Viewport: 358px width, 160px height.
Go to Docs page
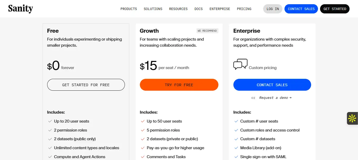click(199, 9)
